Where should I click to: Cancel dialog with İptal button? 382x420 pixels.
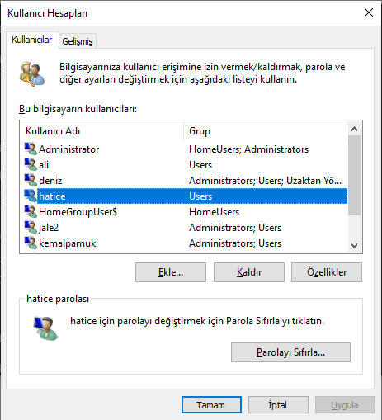(x=278, y=405)
